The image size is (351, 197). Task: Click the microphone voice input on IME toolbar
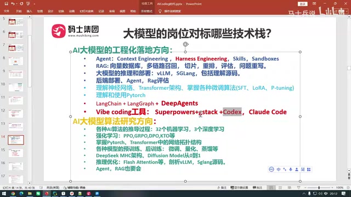[x=291, y=170]
